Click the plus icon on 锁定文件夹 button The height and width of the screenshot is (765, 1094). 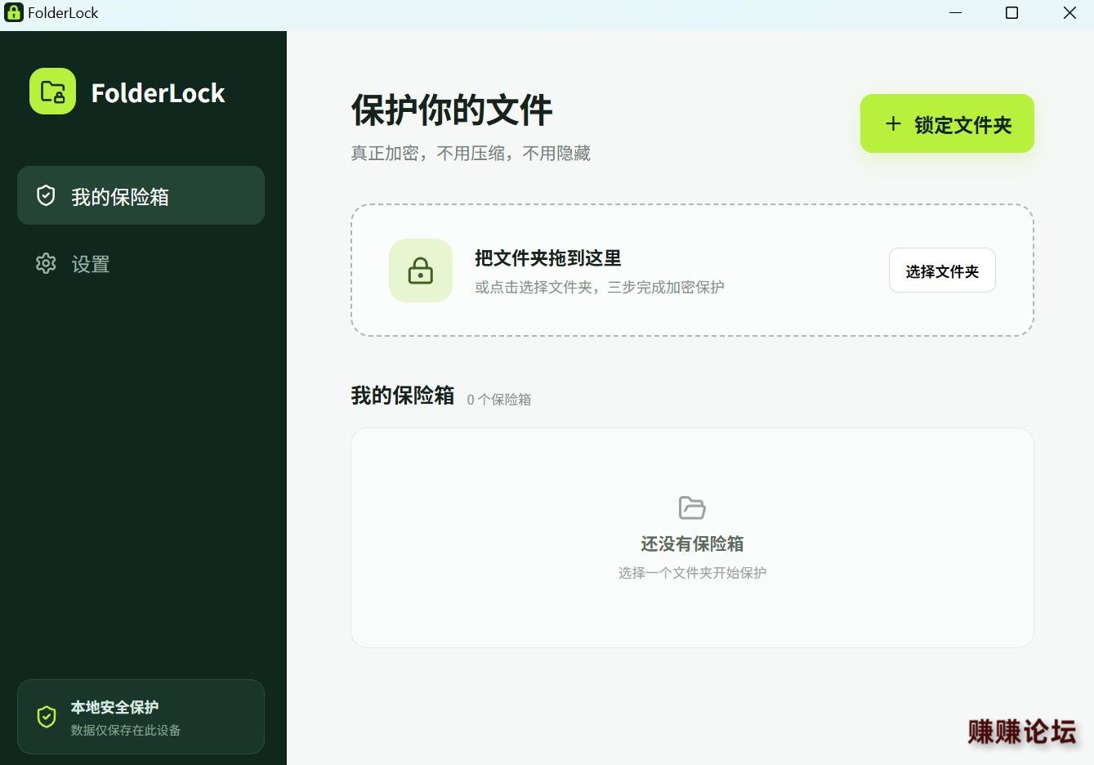893,123
